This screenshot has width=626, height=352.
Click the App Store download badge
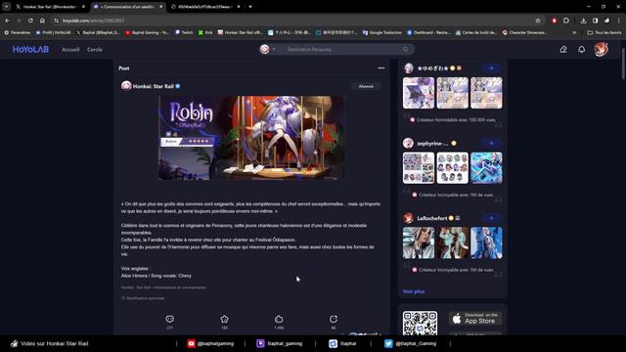pyautogui.click(x=475, y=319)
